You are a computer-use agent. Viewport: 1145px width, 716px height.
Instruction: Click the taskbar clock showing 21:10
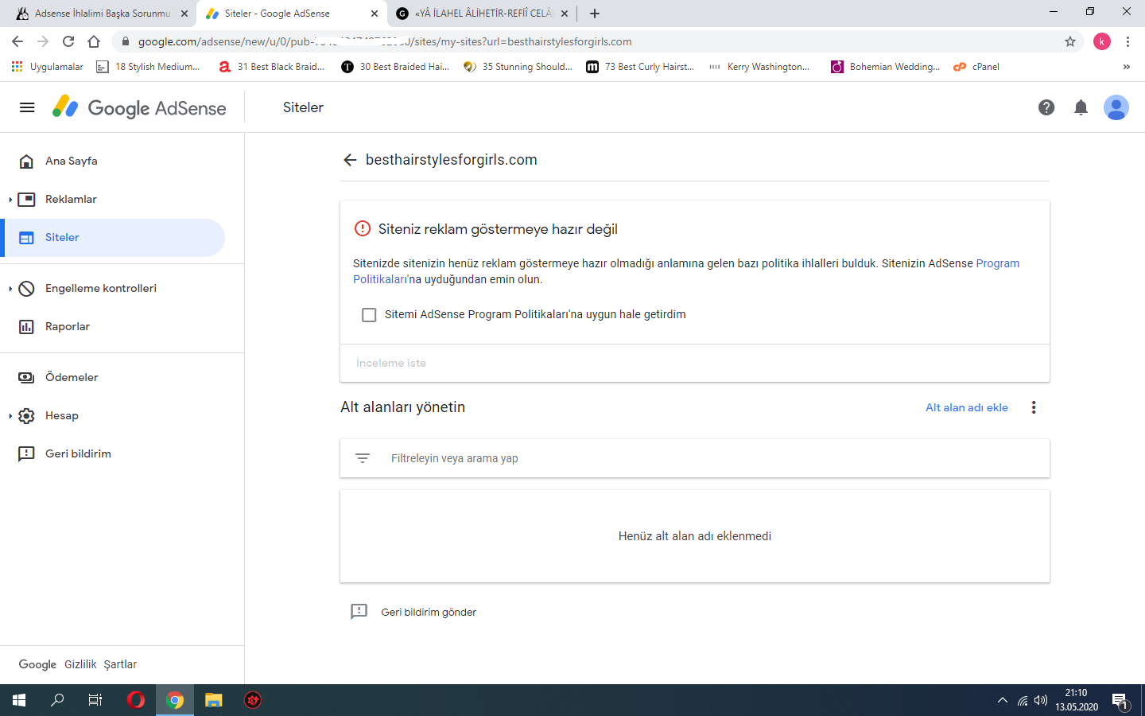click(x=1077, y=700)
